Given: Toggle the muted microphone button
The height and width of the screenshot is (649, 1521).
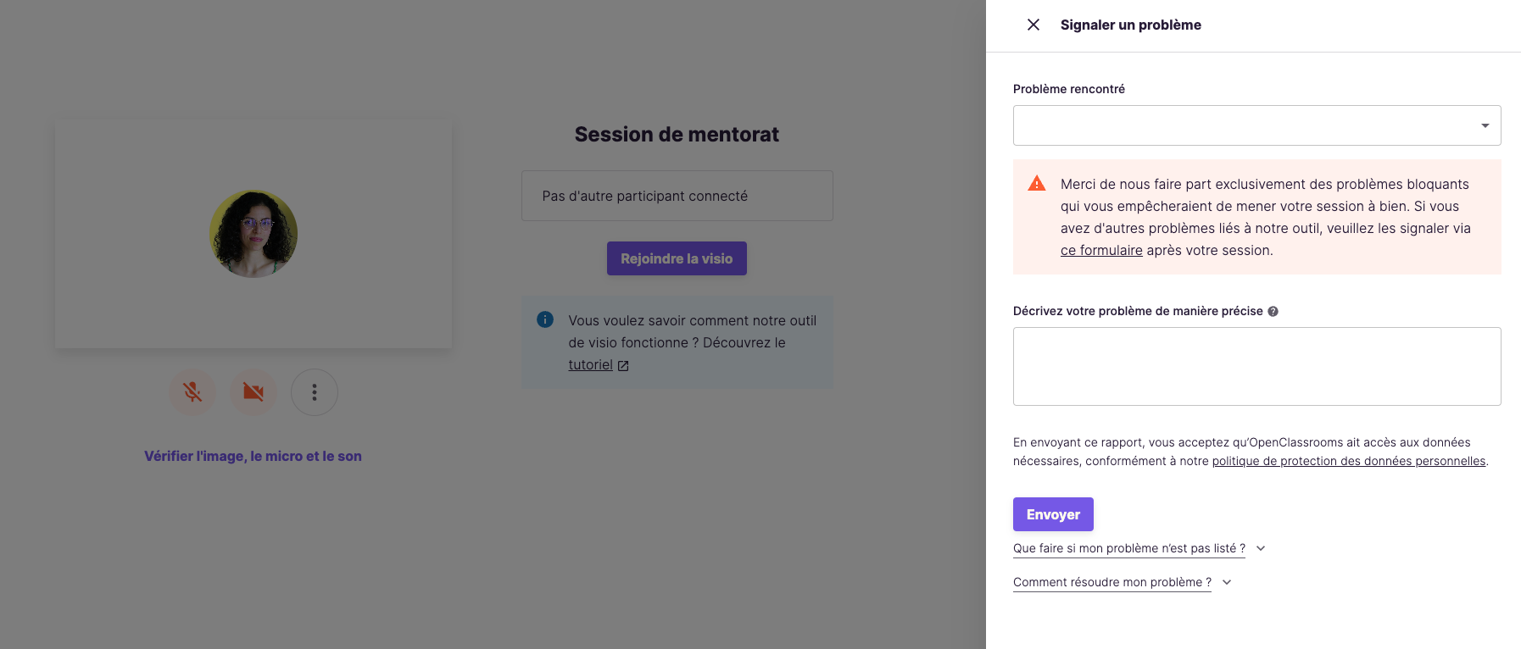Looking at the screenshot, I should click(x=192, y=392).
